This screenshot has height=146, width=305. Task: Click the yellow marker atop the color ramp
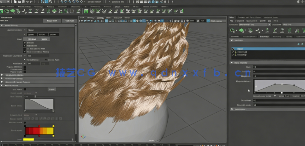53,126
